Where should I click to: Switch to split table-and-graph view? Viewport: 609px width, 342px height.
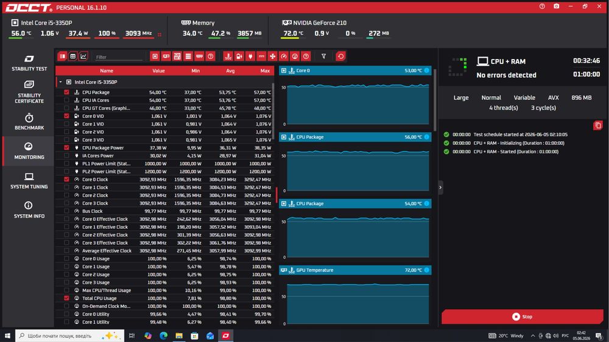click(x=62, y=56)
